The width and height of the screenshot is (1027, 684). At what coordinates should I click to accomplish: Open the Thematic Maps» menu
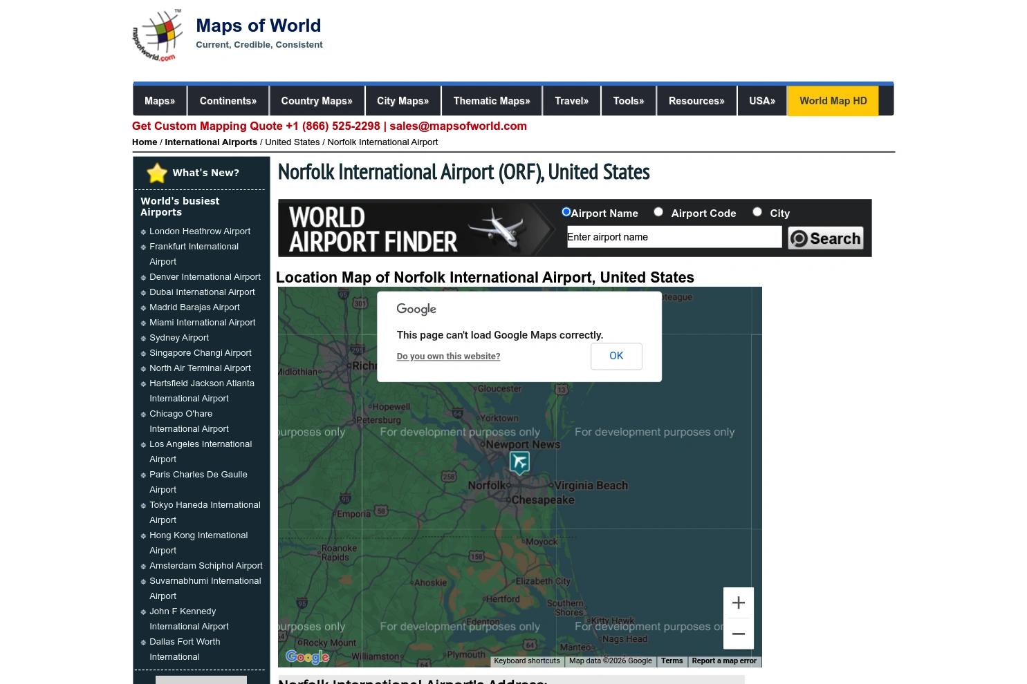(492, 101)
